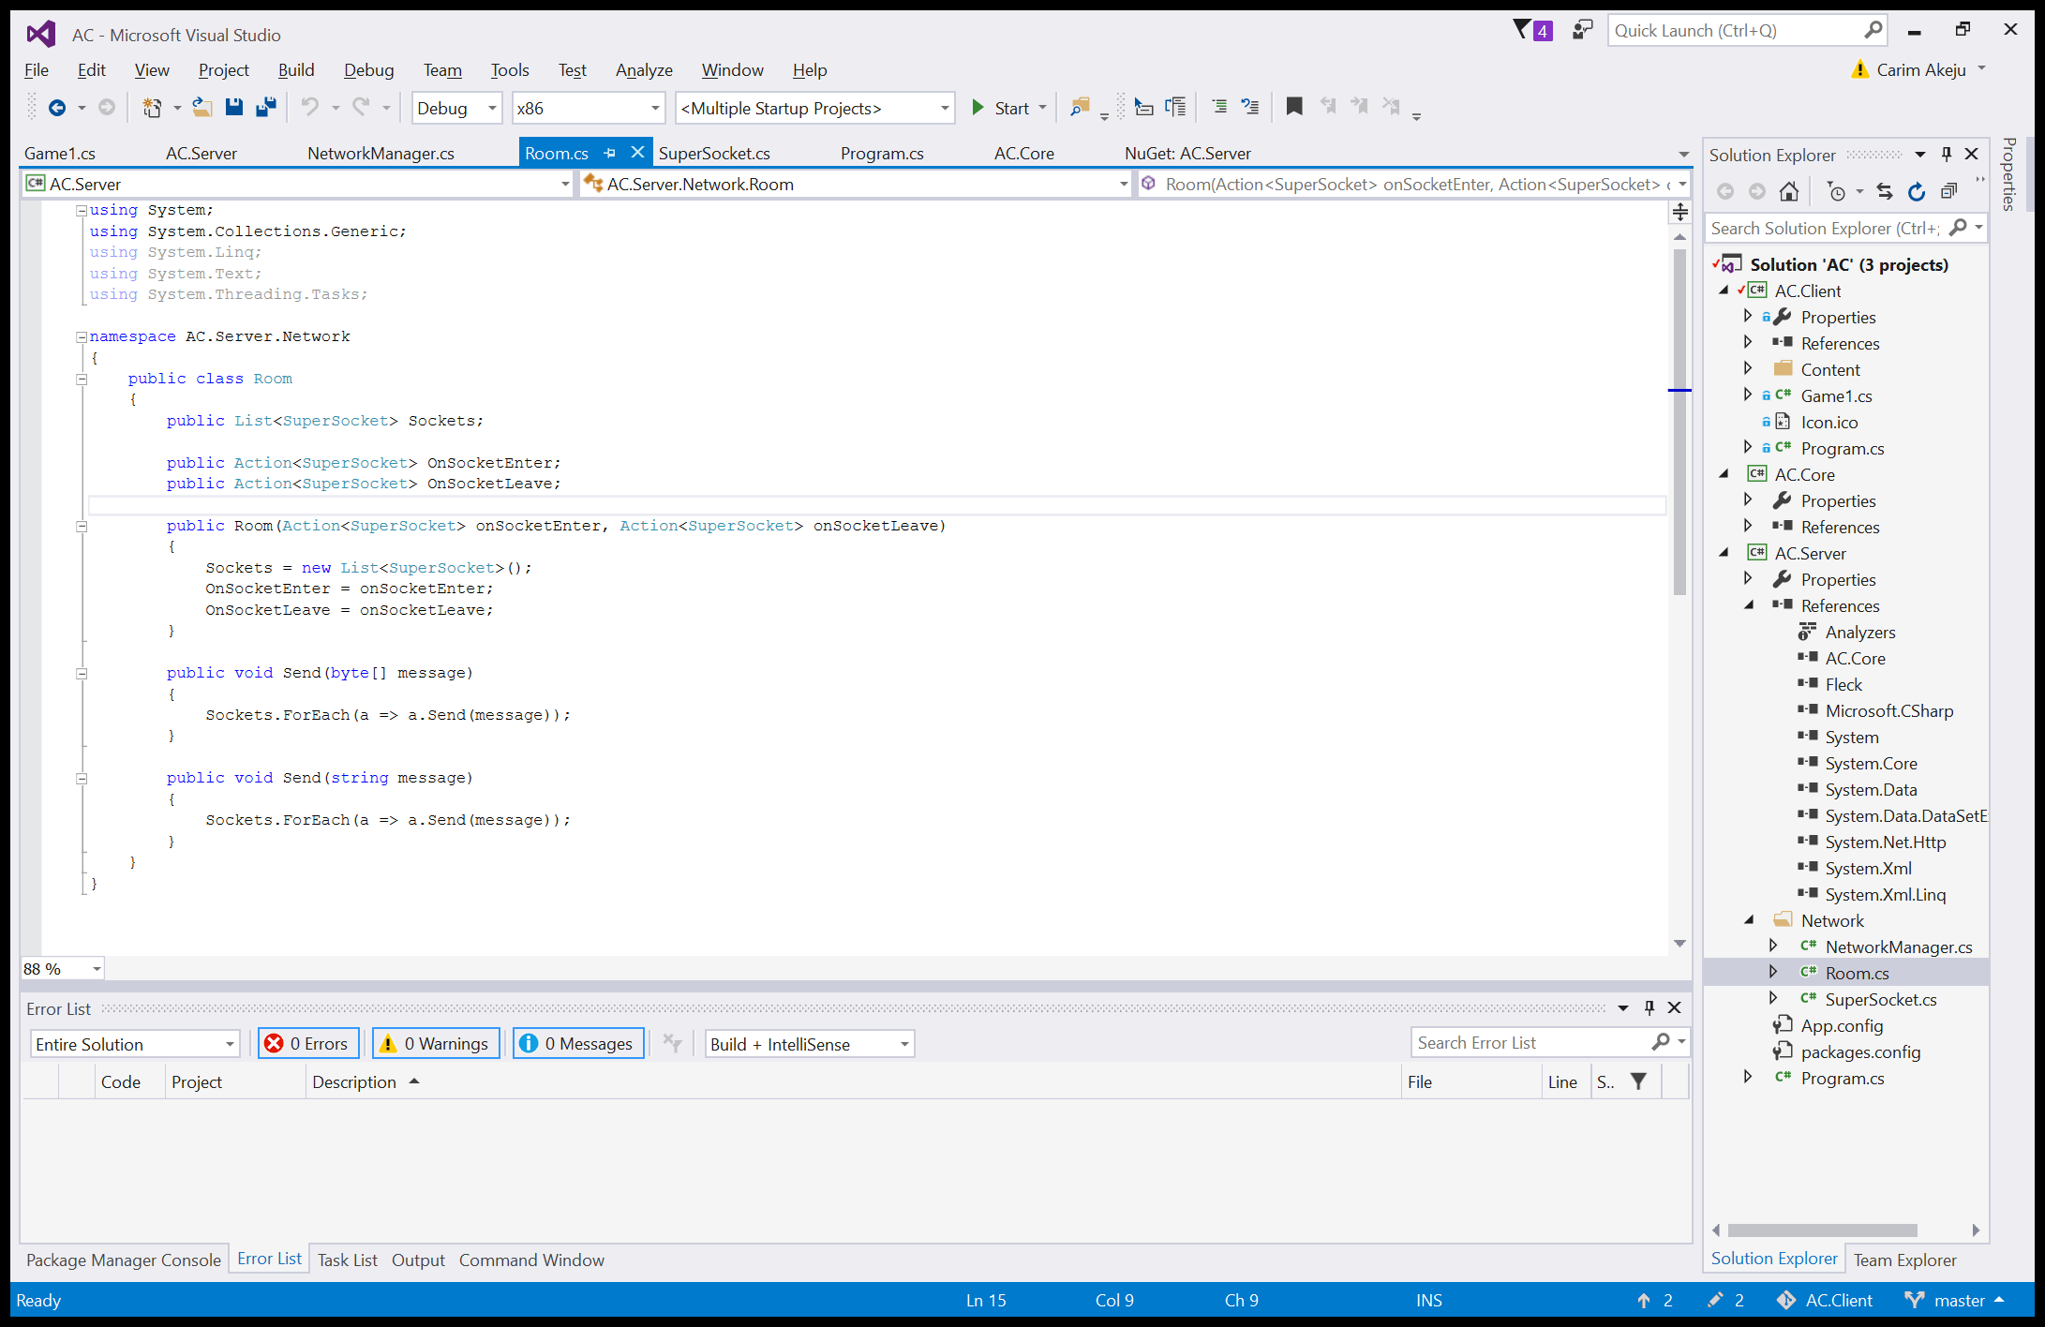
Task: Click Sync with Active Document icon
Action: 1885,192
